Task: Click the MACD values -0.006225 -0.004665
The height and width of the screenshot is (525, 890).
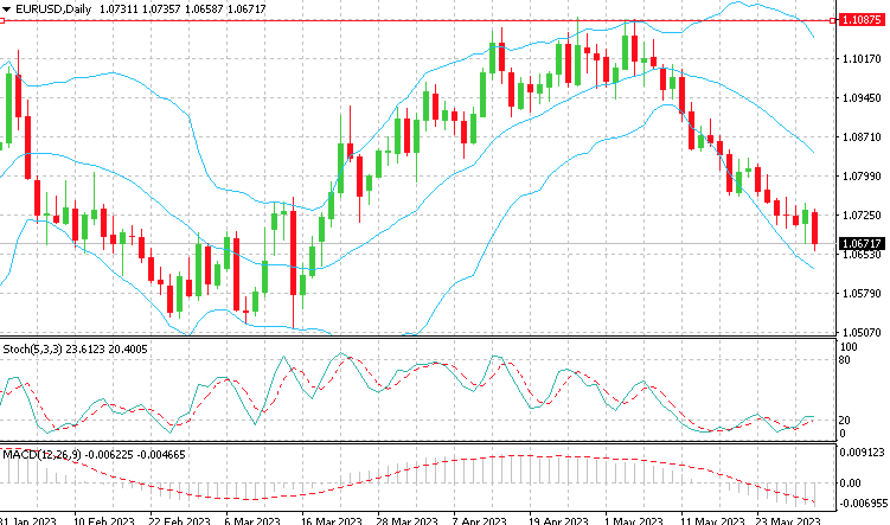Action: point(135,454)
